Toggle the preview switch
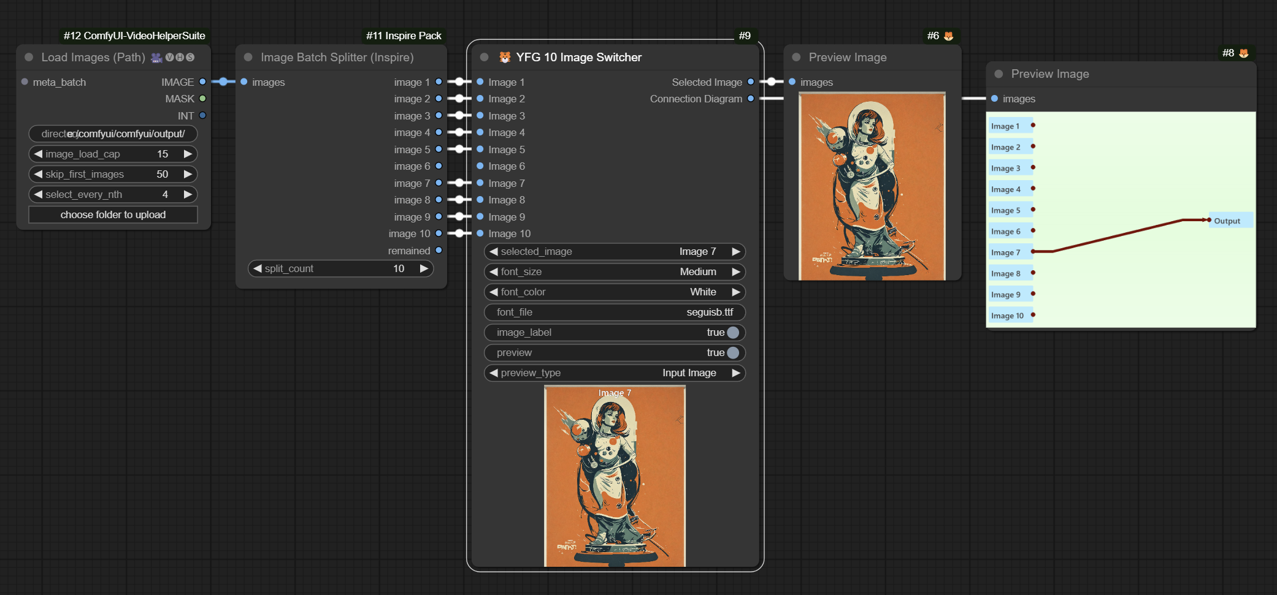Image resolution: width=1277 pixels, height=595 pixels. (733, 352)
